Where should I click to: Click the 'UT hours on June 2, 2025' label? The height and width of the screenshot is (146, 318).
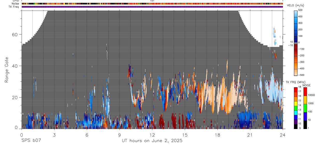click(152, 141)
